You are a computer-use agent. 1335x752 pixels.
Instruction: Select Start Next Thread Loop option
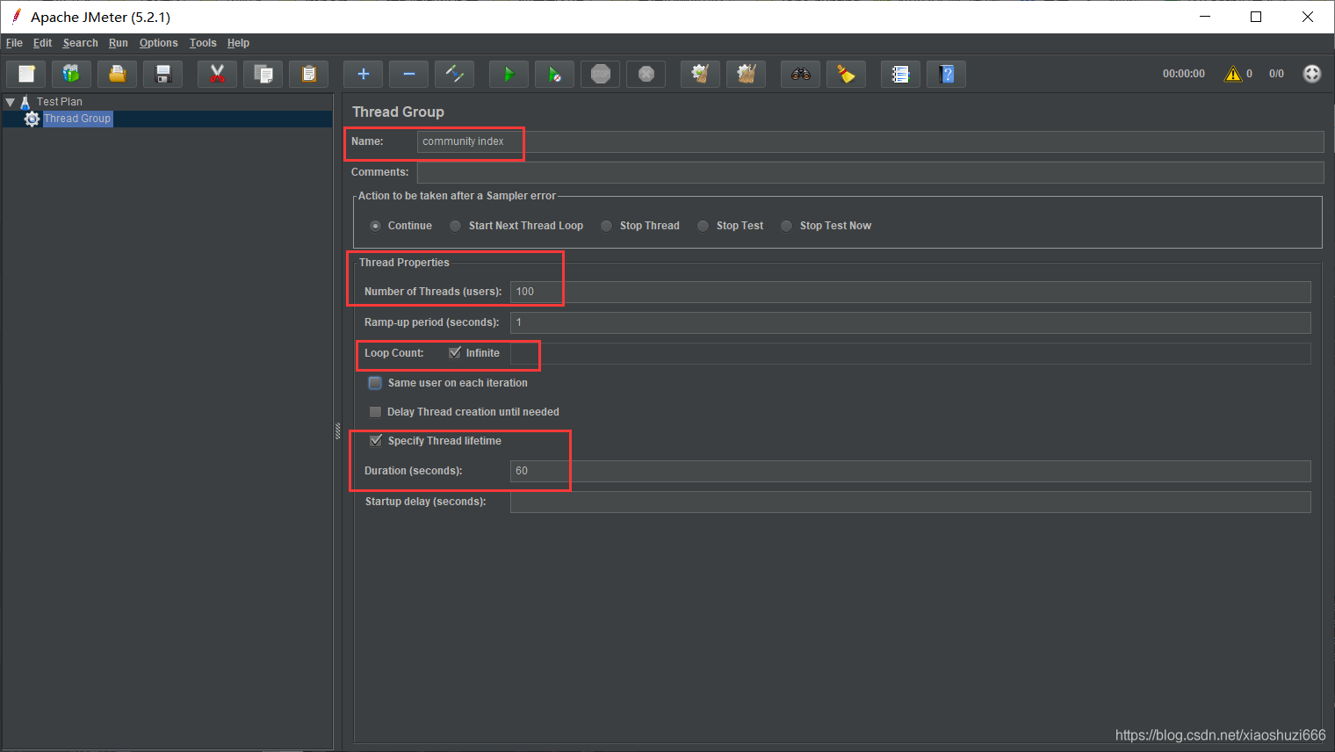455,226
